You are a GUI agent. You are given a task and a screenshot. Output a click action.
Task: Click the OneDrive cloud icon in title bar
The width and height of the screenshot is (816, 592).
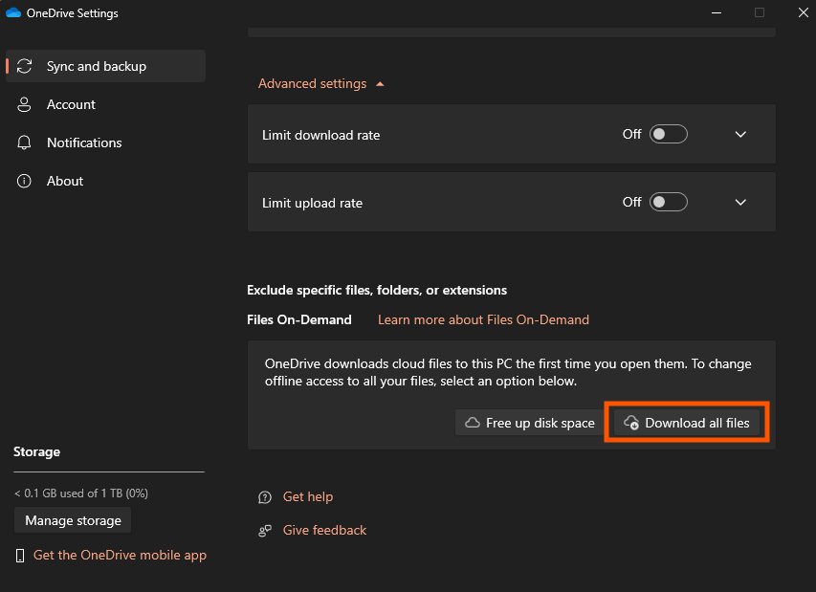(x=13, y=13)
